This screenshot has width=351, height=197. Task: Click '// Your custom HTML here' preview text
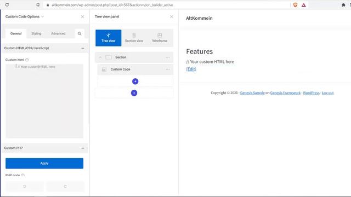pyautogui.click(x=210, y=62)
